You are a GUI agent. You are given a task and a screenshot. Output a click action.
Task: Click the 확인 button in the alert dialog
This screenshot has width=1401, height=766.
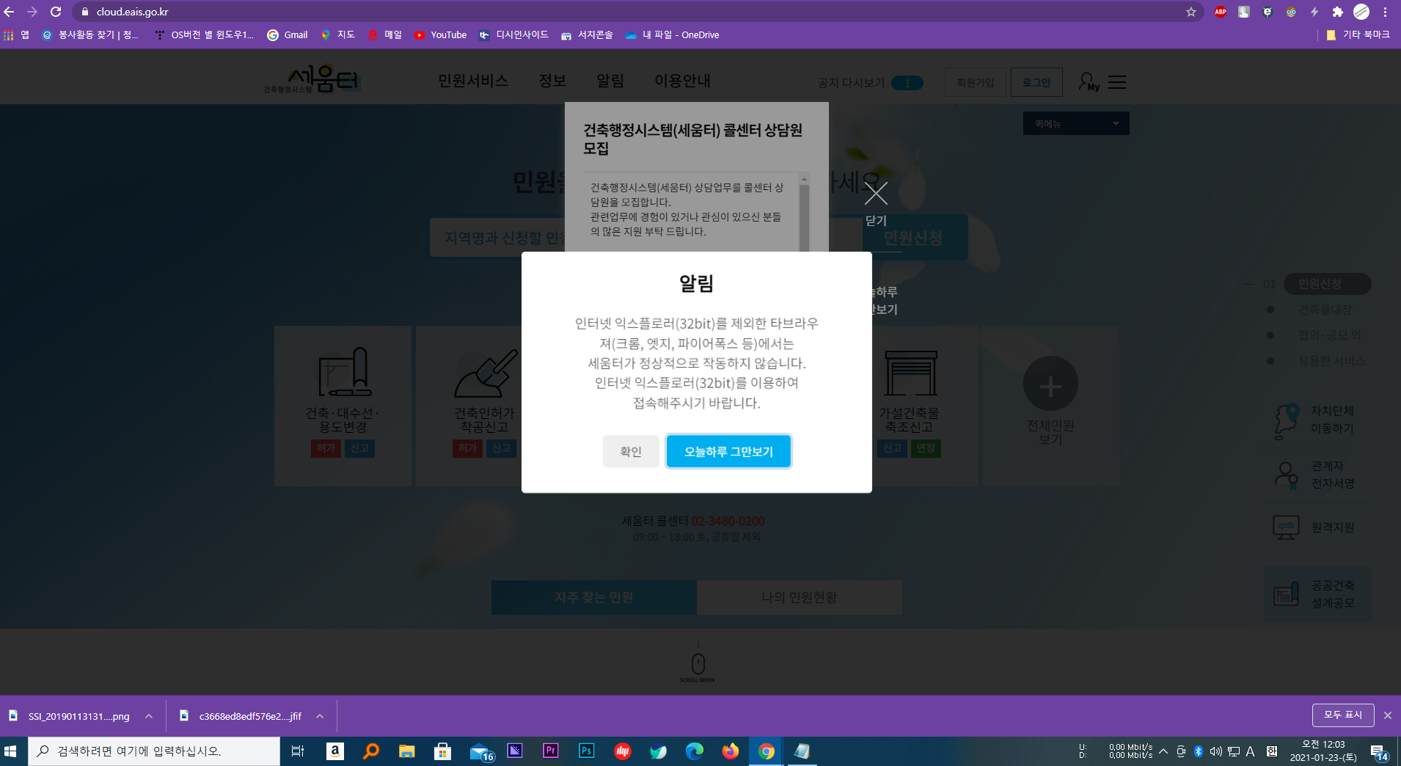pos(631,451)
